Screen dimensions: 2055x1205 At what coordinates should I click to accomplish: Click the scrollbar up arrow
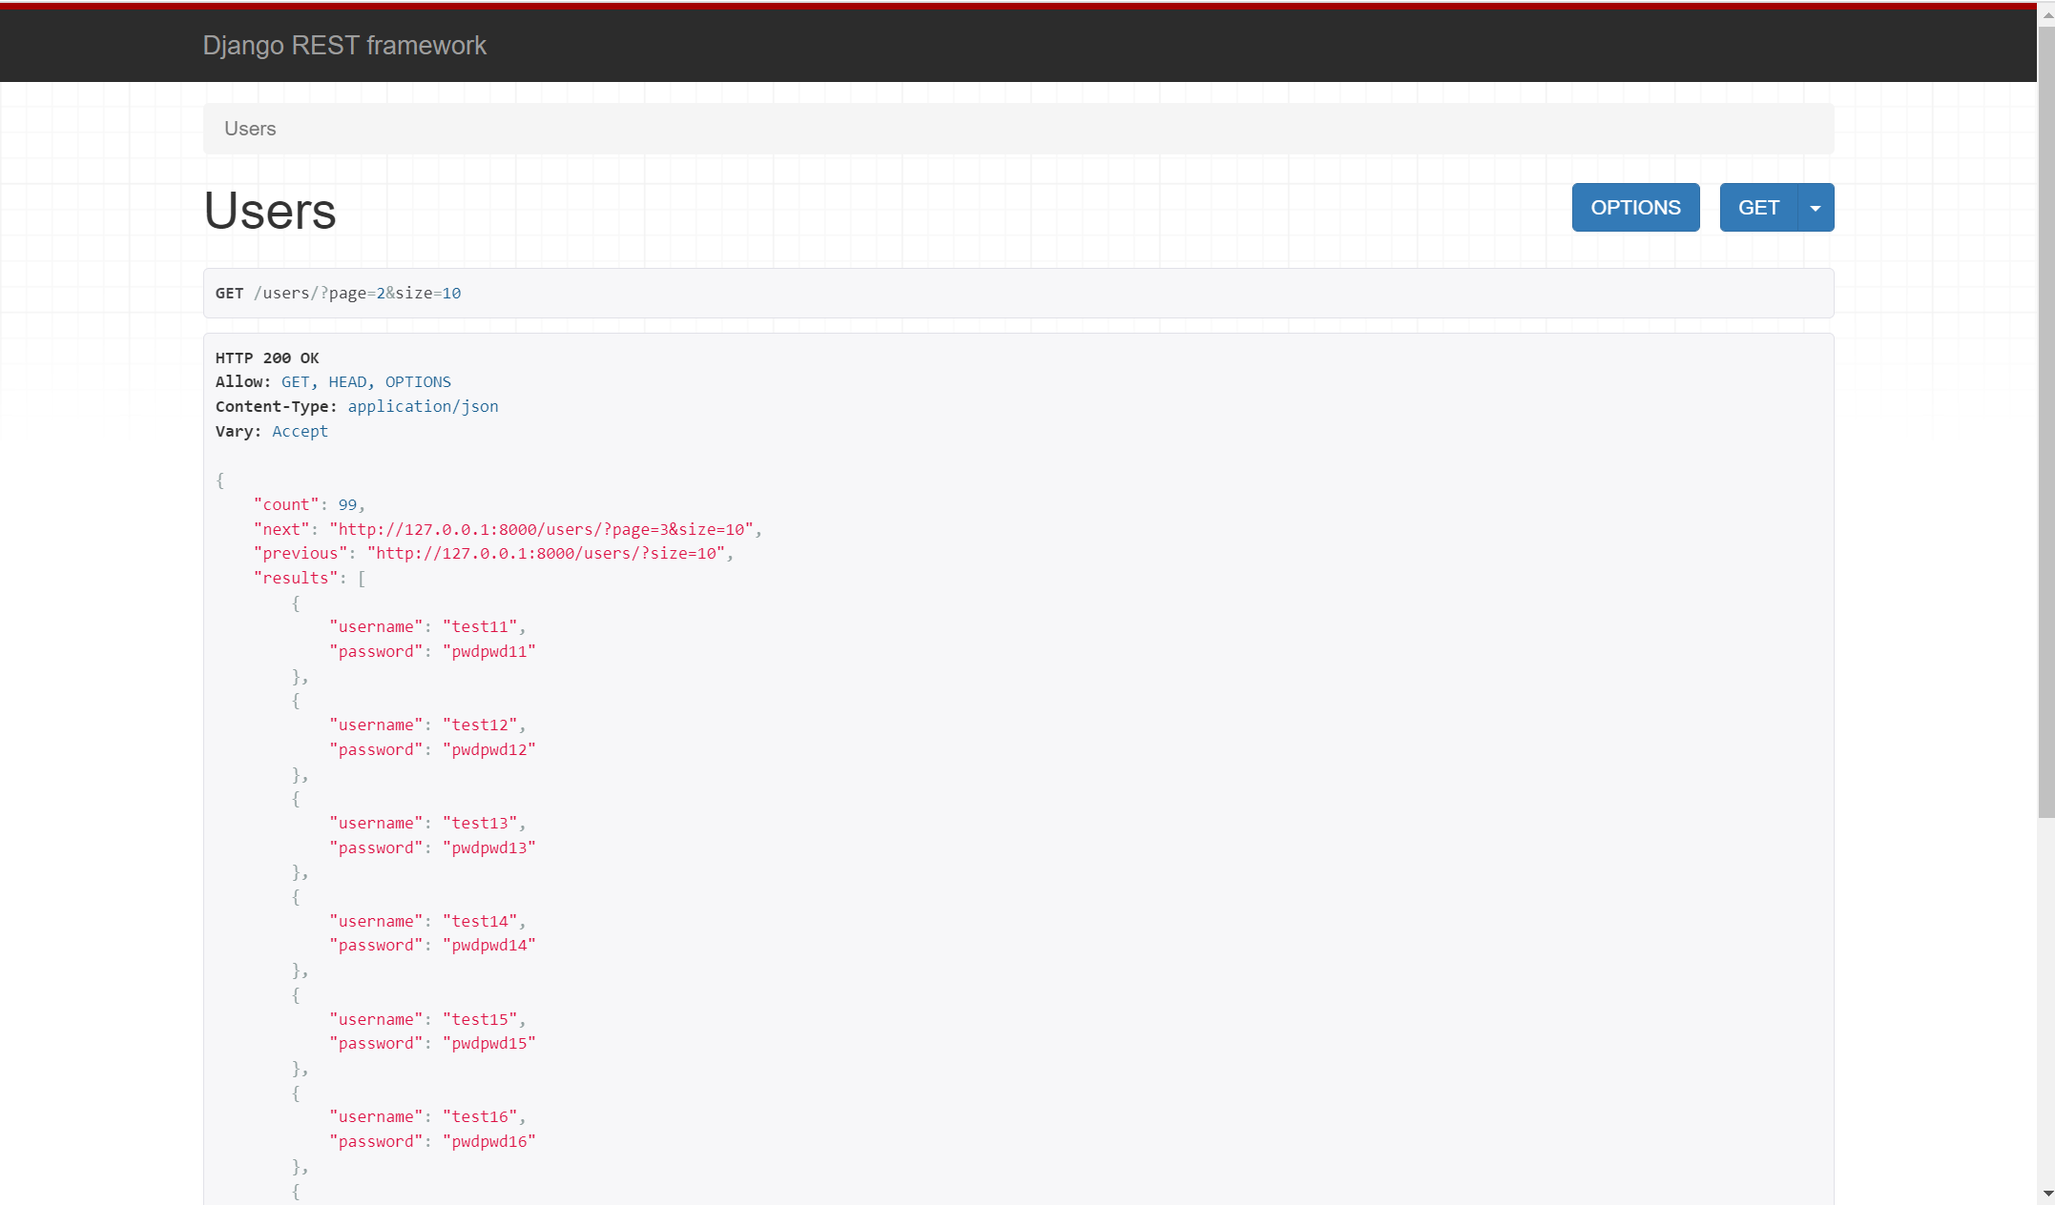(x=2046, y=14)
